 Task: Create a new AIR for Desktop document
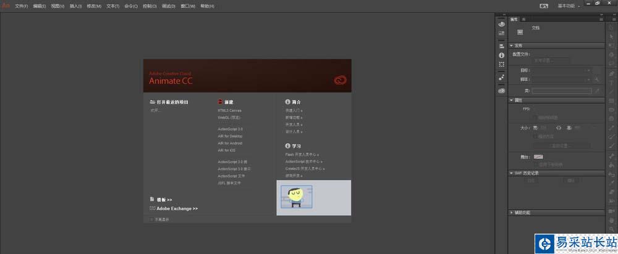pyautogui.click(x=230, y=136)
